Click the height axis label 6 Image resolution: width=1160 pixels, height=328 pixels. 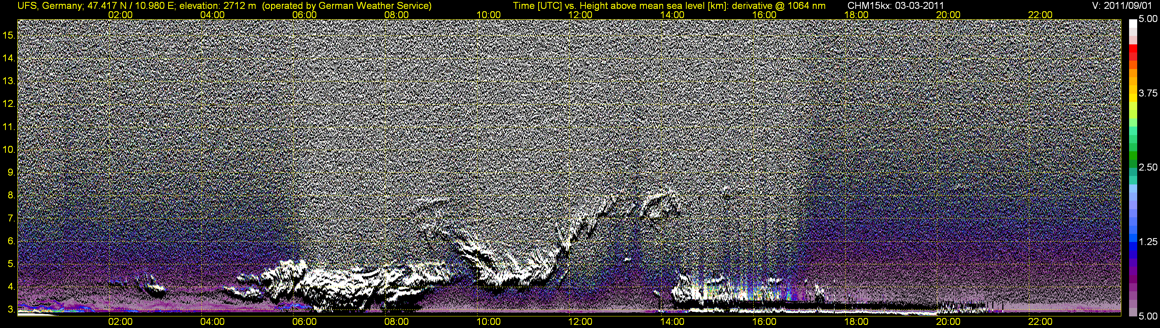point(11,241)
